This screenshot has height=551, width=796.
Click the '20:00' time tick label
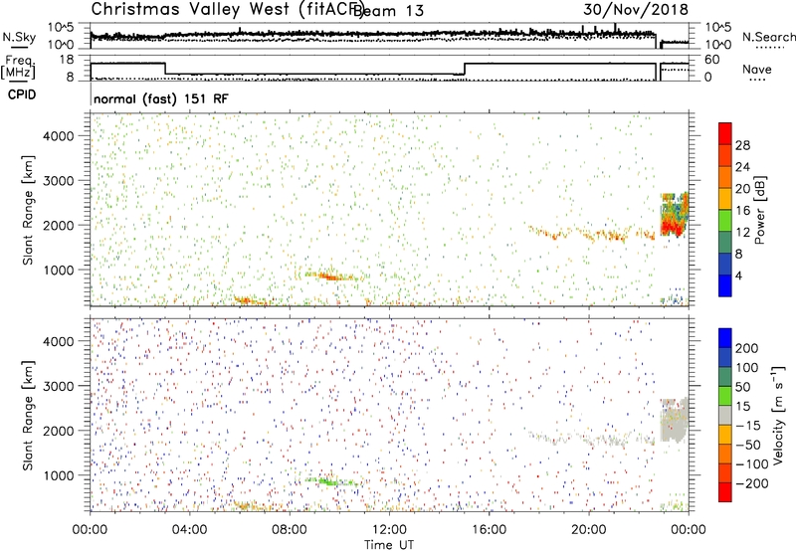(589, 530)
